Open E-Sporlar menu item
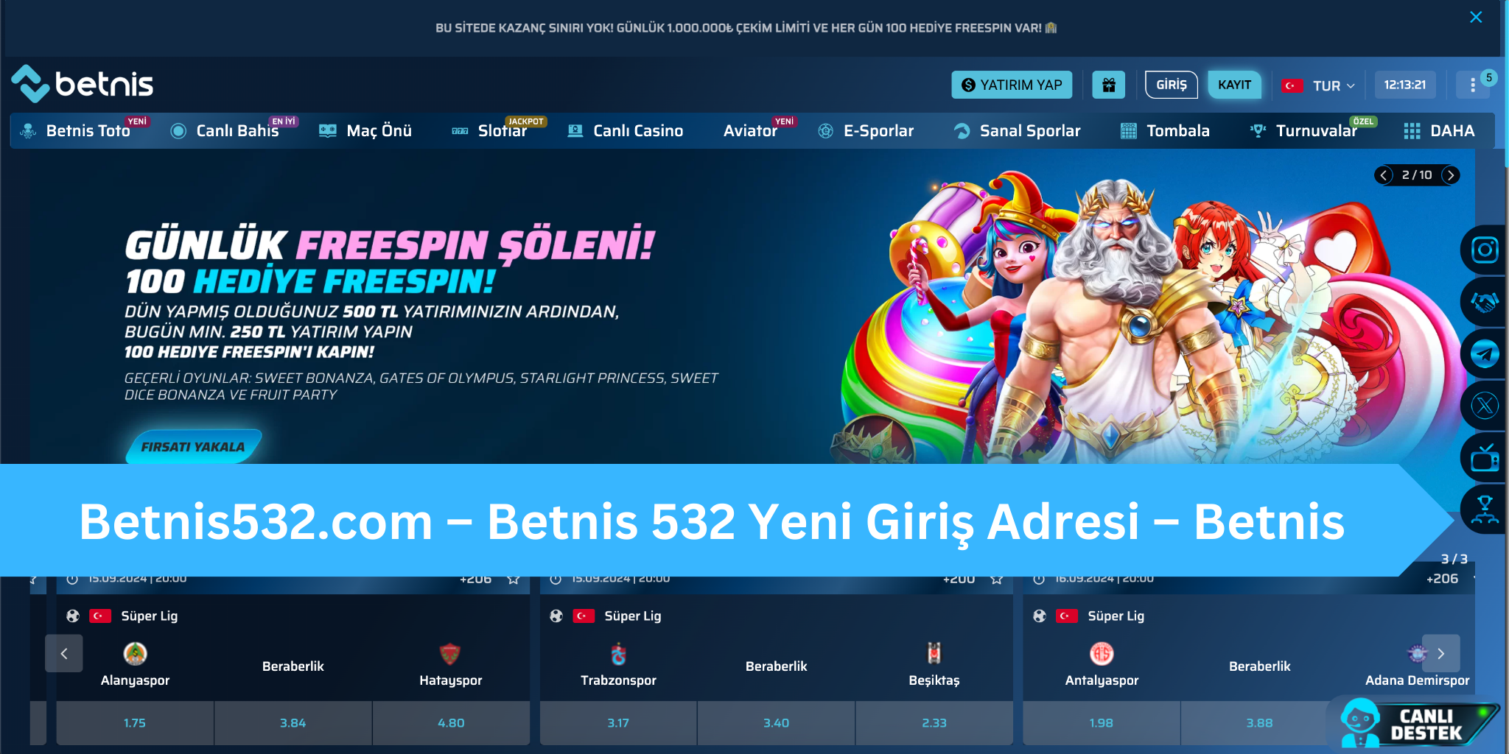This screenshot has height=754, width=1509. [866, 131]
